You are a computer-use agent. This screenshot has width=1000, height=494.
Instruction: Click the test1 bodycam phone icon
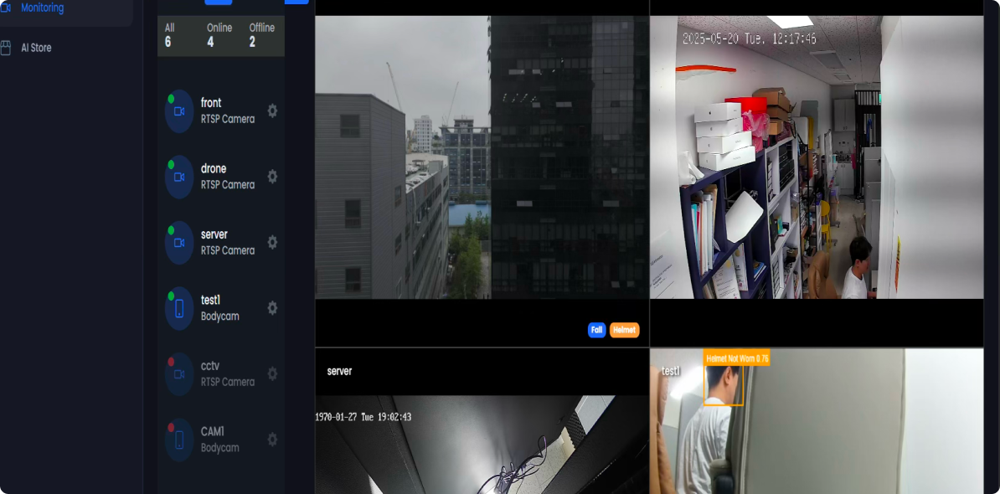click(x=179, y=308)
